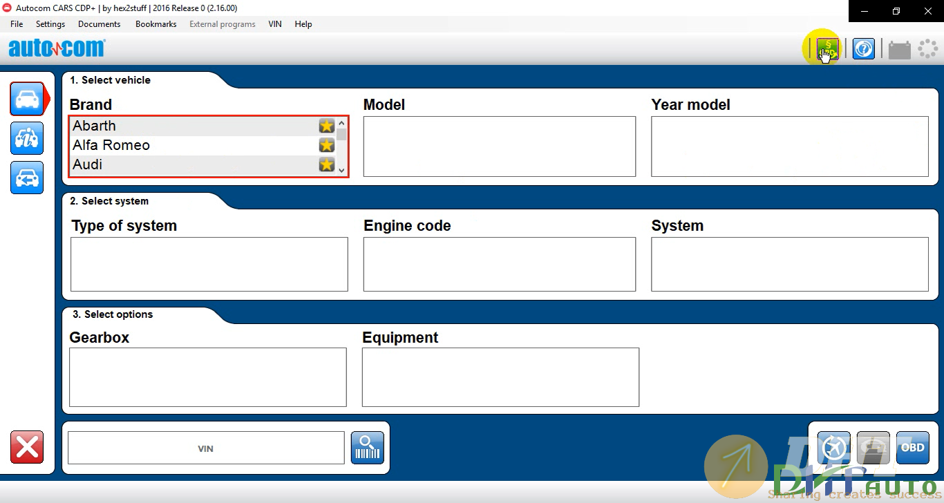Click the VIN barcode search icon

pyautogui.click(x=368, y=448)
